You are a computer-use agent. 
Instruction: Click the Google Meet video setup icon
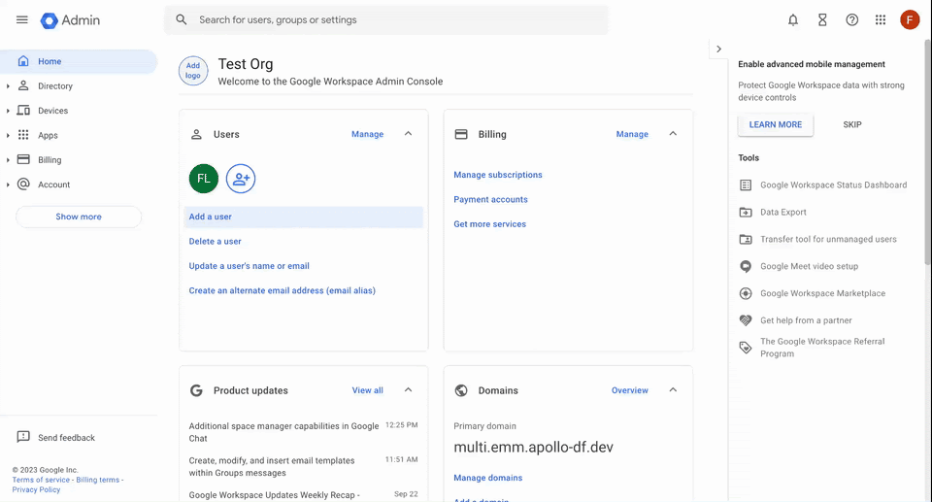pos(746,266)
